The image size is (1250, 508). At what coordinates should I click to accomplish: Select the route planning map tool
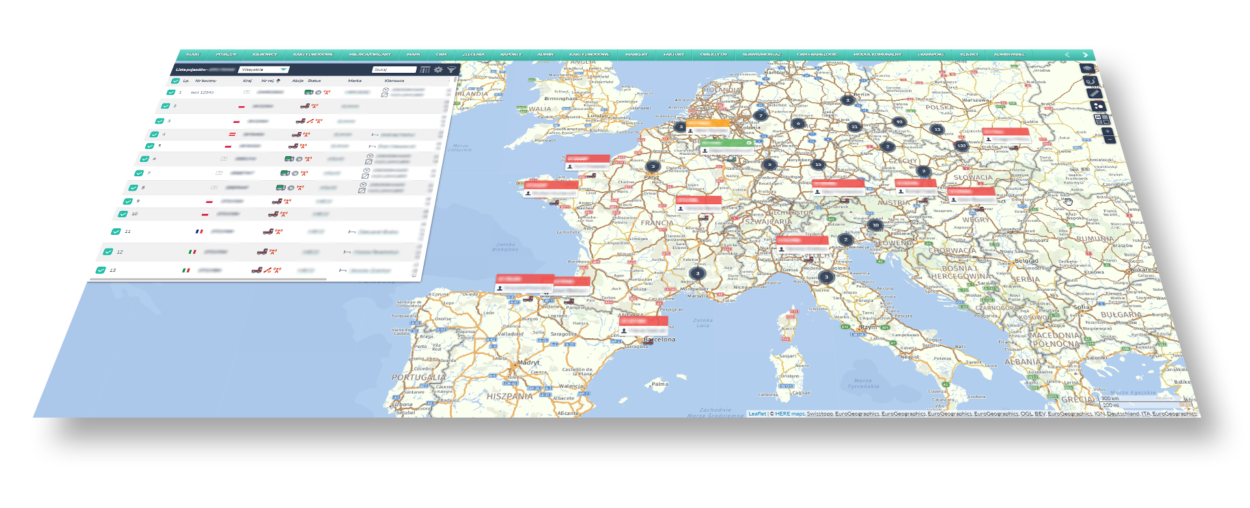[x=1090, y=81]
